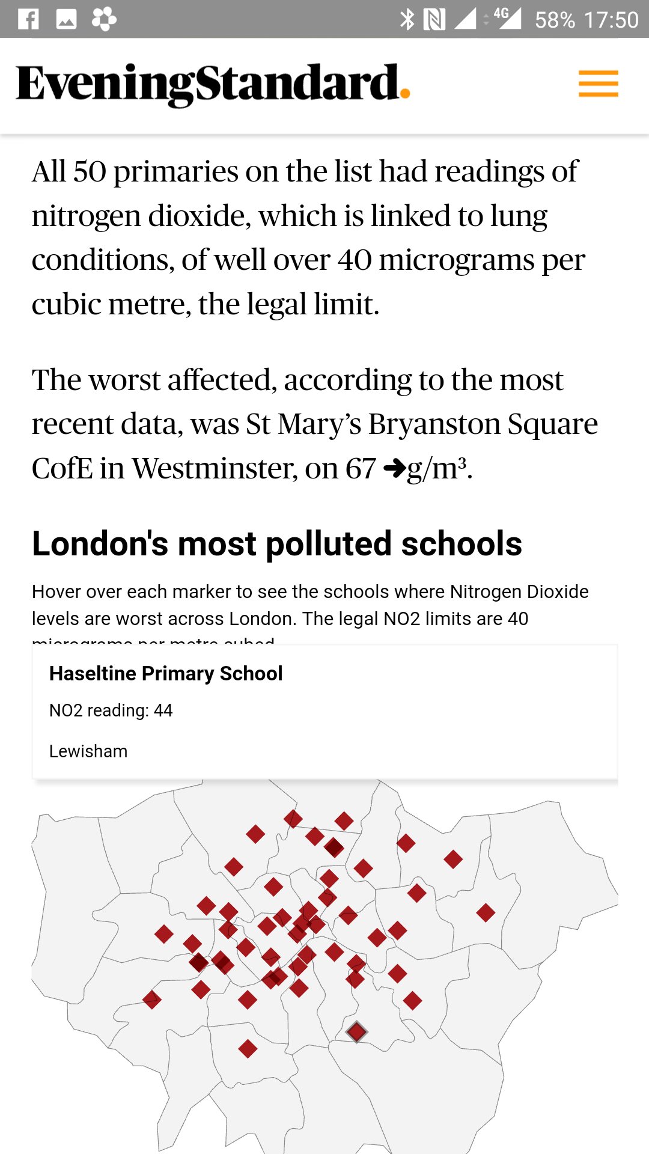This screenshot has height=1154, width=649.
Task: Tap the picture notification icon in status bar
Action: 66,19
